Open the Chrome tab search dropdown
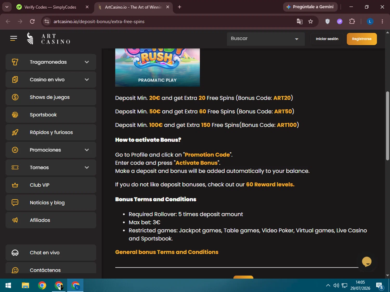This screenshot has width=390, height=292. click(x=7, y=7)
